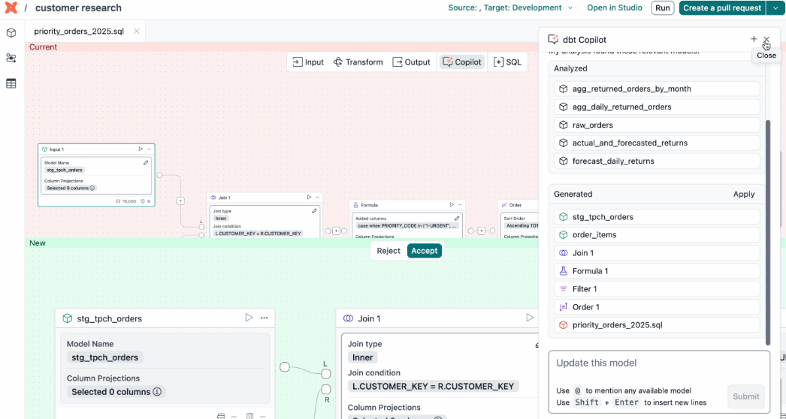Click the Input toolbar button
The height and width of the screenshot is (419, 786).
[x=308, y=62]
